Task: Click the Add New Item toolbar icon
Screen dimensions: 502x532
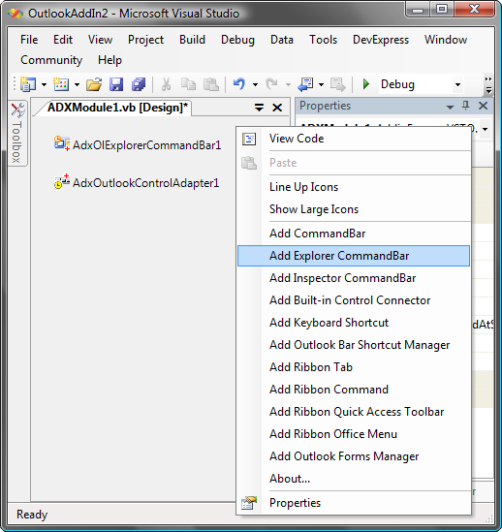Action: pyautogui.click(x=61, y=84)
